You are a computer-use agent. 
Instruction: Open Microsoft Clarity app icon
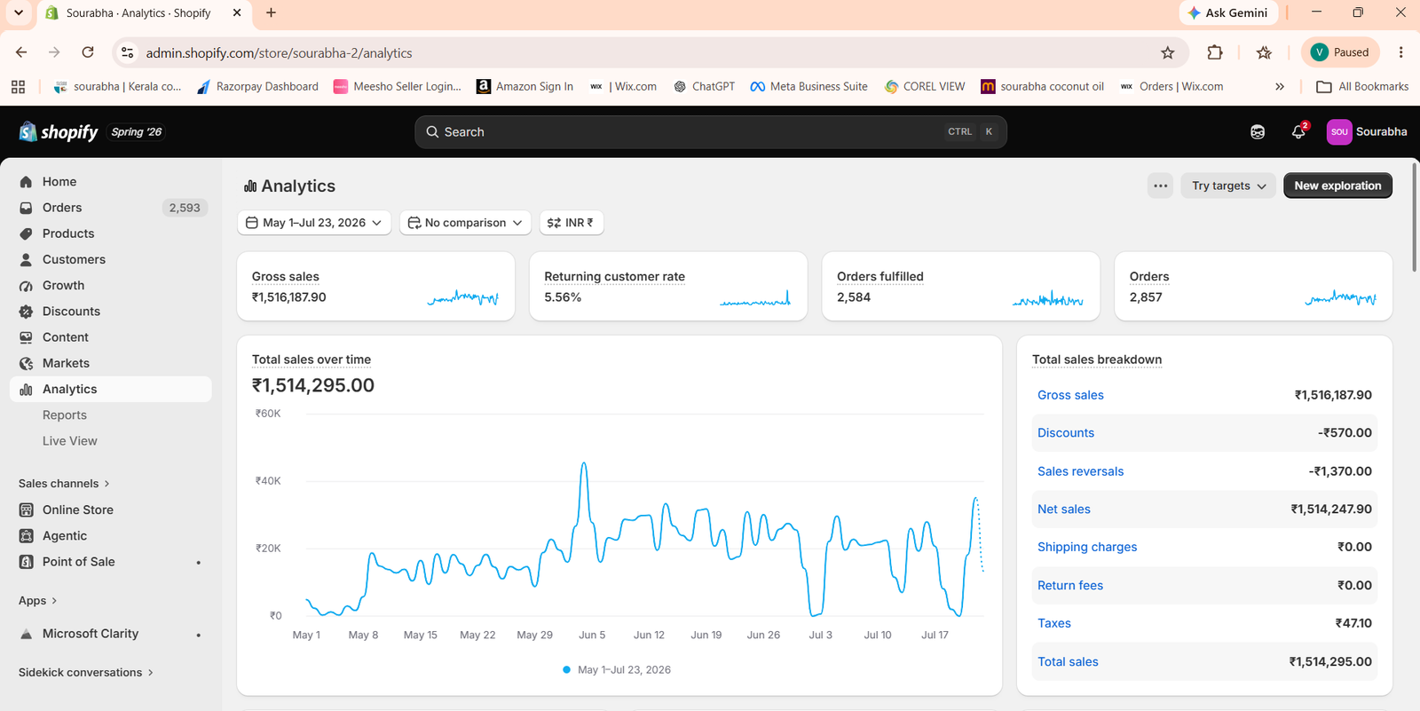click(26, 634)
